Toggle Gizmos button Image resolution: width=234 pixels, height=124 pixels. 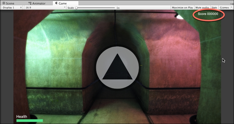click(224, 8)
